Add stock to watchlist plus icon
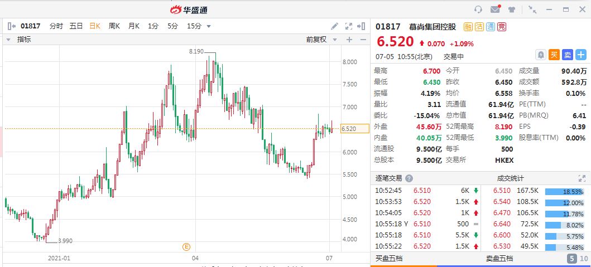 581,55
